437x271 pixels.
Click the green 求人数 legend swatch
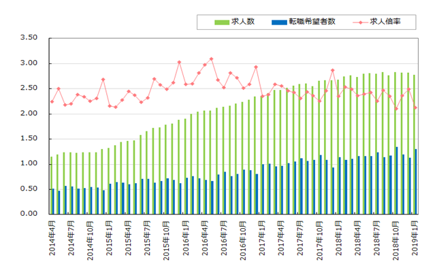(x=222, y=22)
